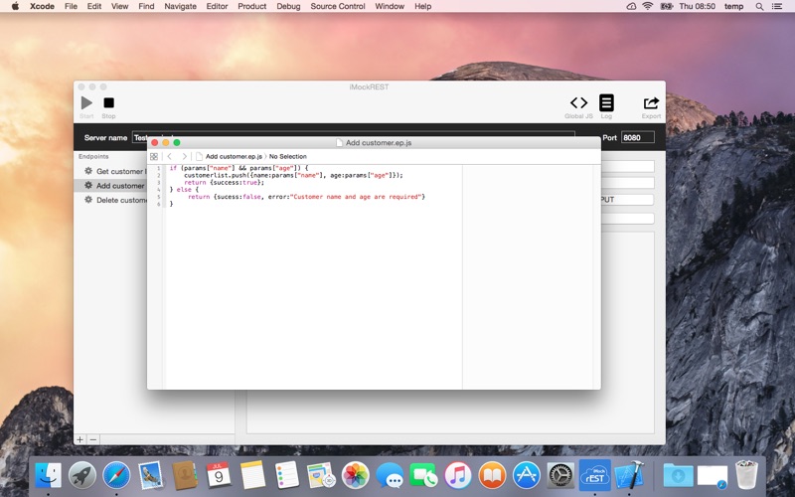This screenshot has width=795, height=497.
Task: Open Contacts from the Dock
Action: pyautogui.click(x=185, y=476)
